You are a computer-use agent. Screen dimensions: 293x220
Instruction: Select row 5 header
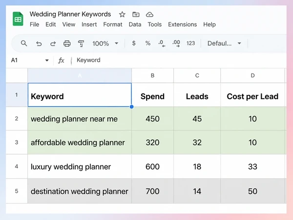coord(17,191)
